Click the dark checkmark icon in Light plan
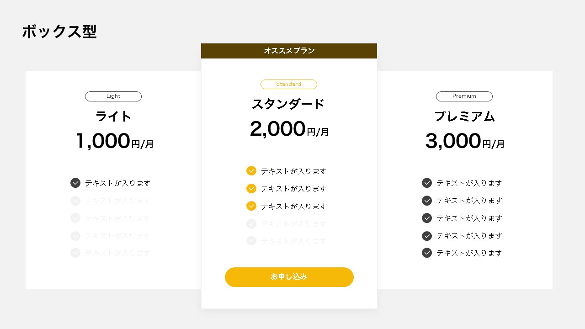The width and height of the screenshot is (585, 329). [75, 183]
